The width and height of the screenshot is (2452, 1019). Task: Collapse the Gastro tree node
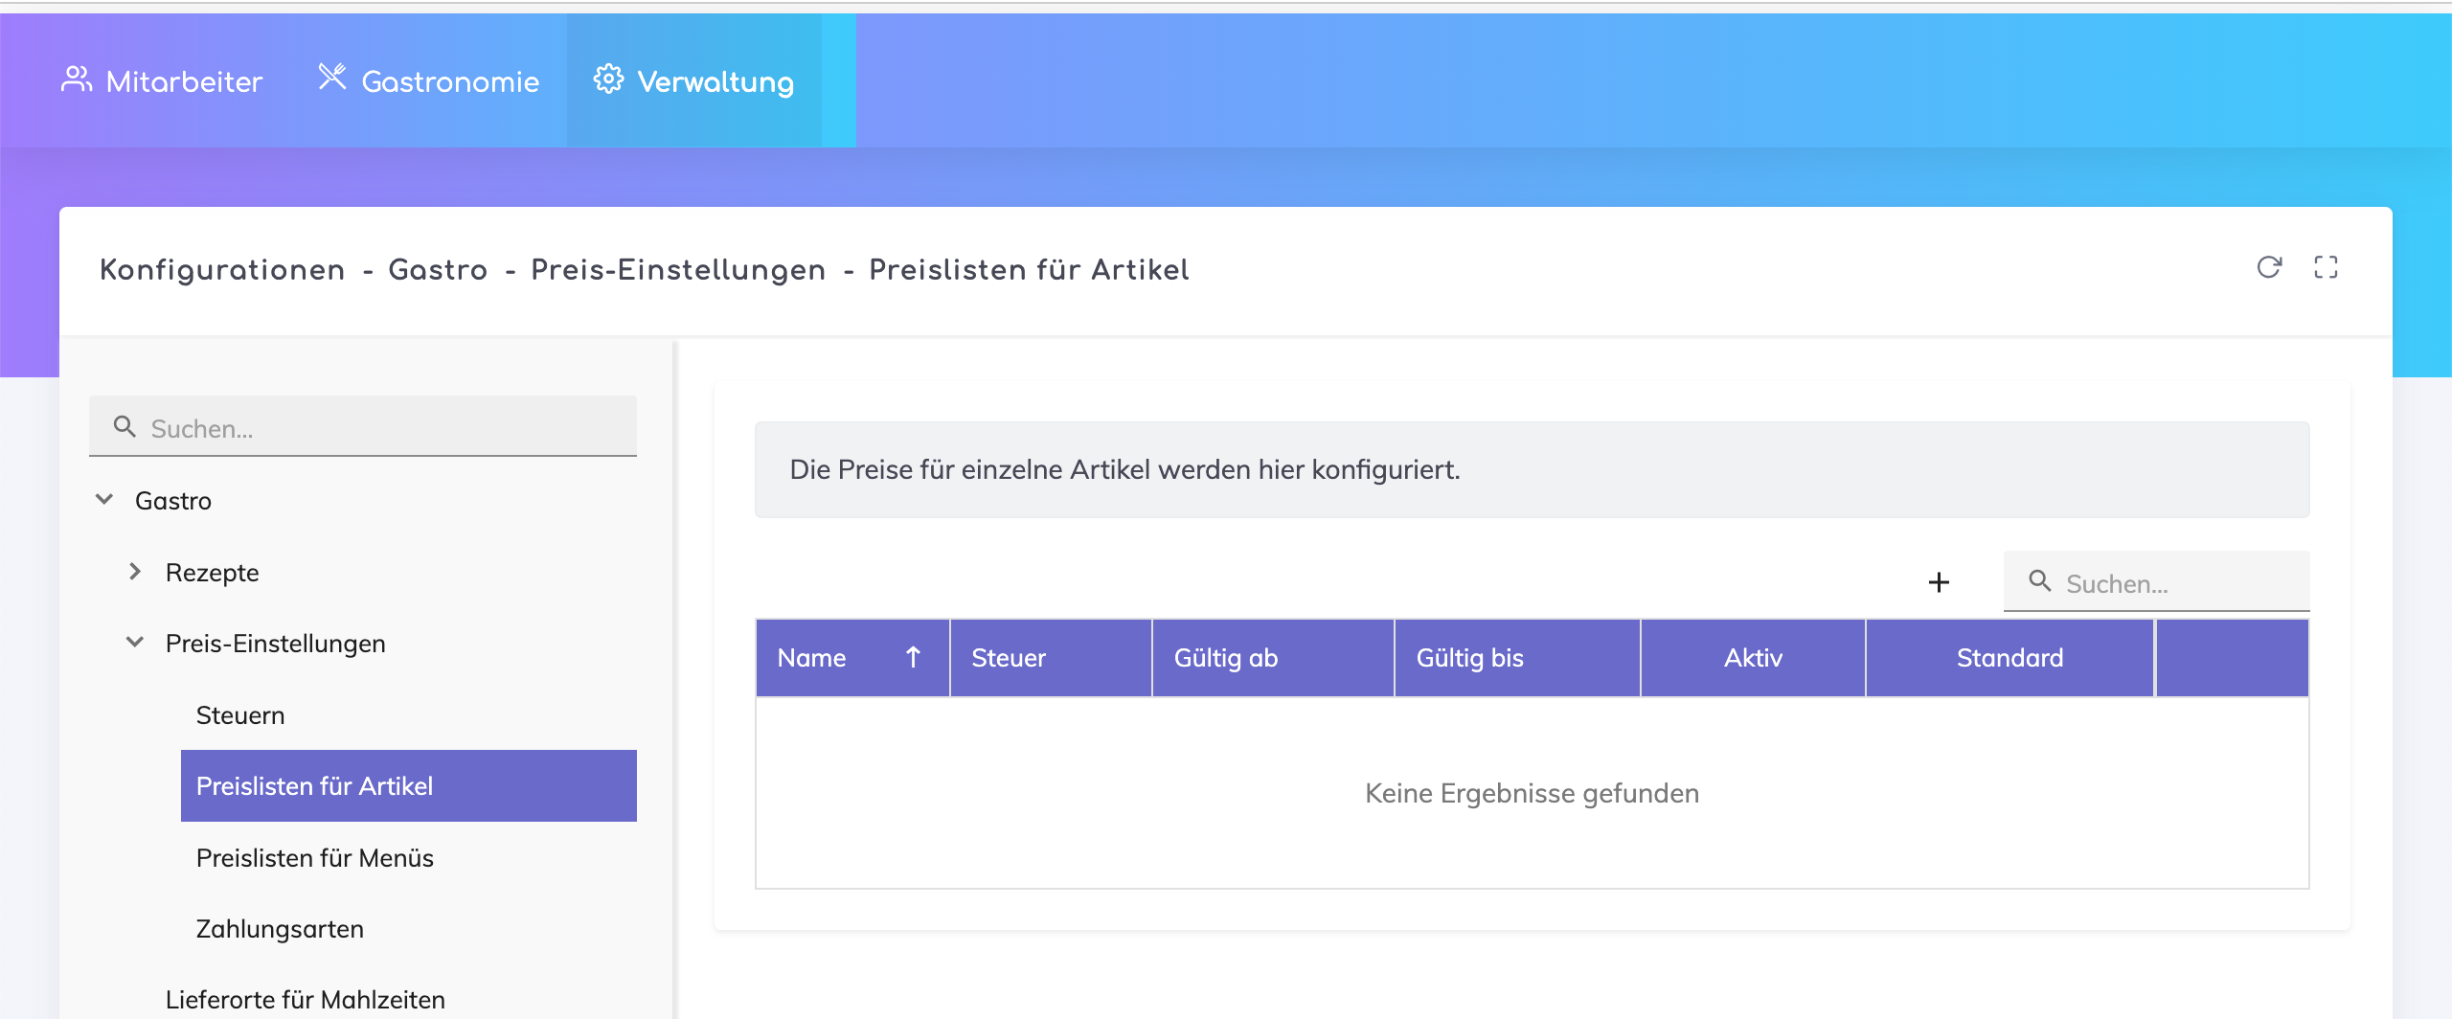click(x=104, y=500)
